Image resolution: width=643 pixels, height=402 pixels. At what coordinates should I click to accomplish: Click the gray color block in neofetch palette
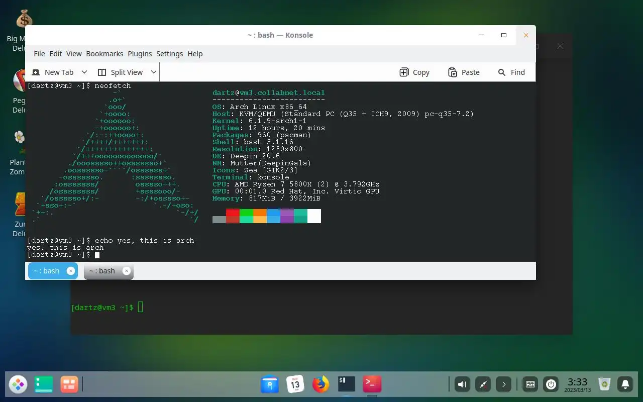[x=219, y=220]
